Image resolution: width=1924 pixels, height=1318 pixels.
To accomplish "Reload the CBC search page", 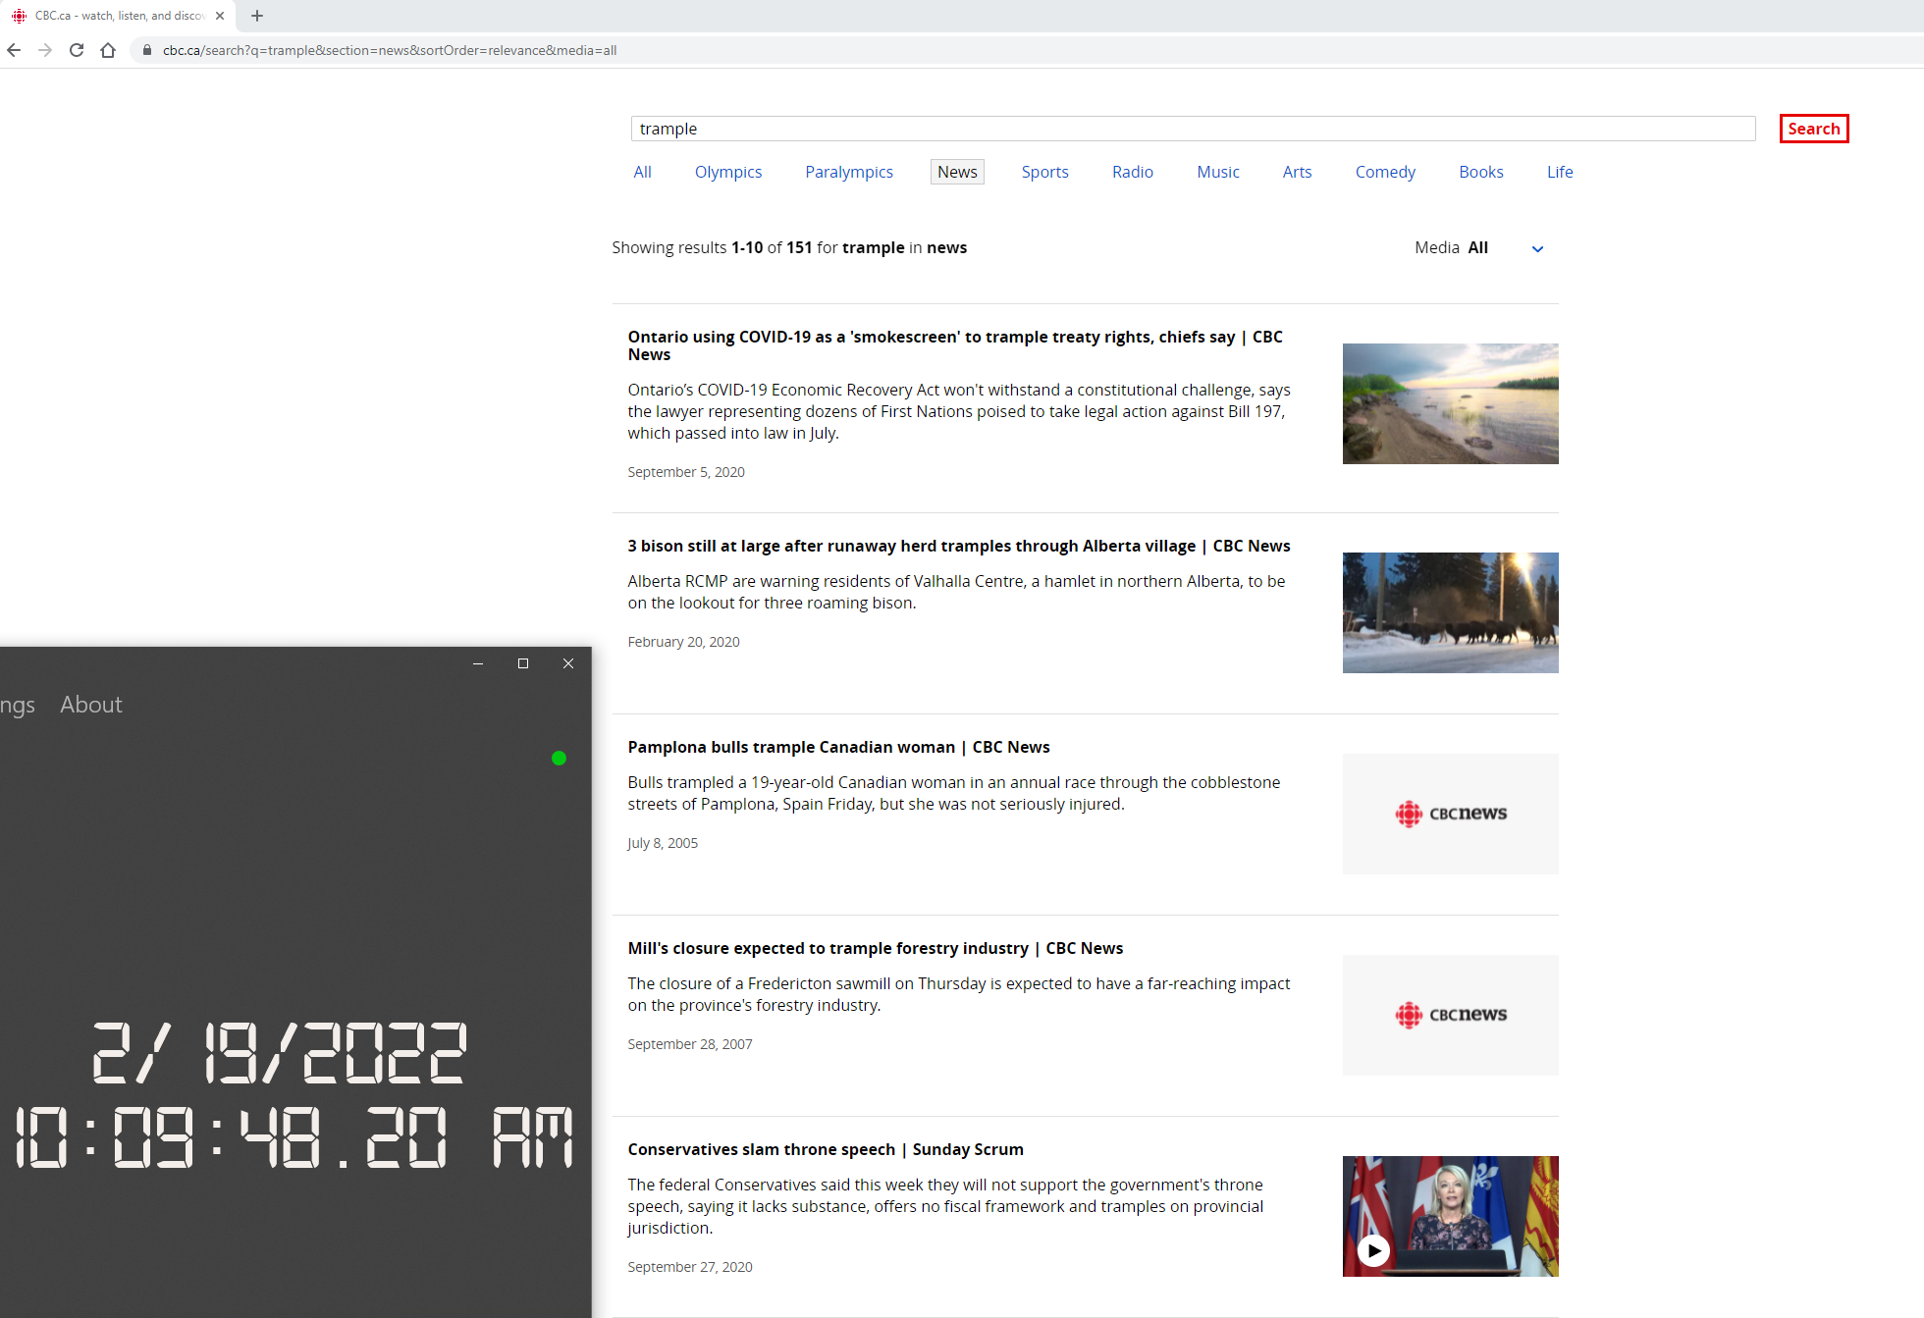I will point(77,50).
